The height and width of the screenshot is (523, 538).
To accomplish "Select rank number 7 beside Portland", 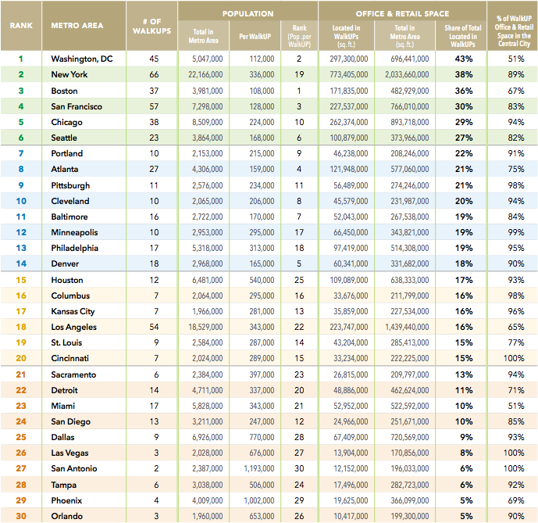I will (21, 154).
